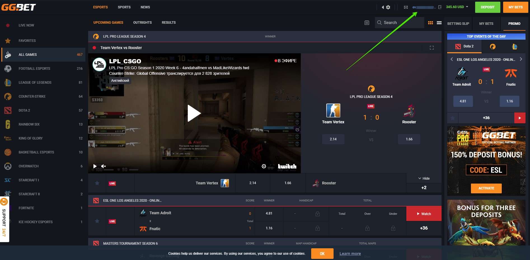This screenshot has width=530, height=260.
Task: Switch to the Outrights tab
Action: coord(142,23)
